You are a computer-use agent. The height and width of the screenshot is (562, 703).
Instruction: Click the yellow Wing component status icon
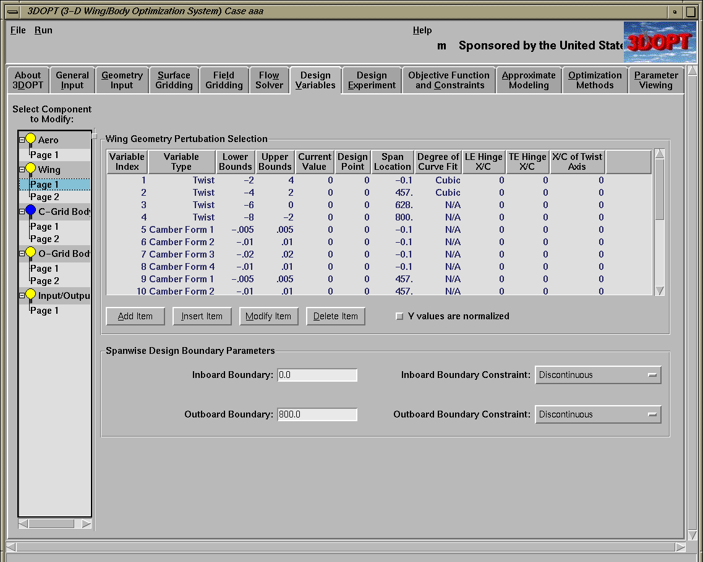pos(30,169)
